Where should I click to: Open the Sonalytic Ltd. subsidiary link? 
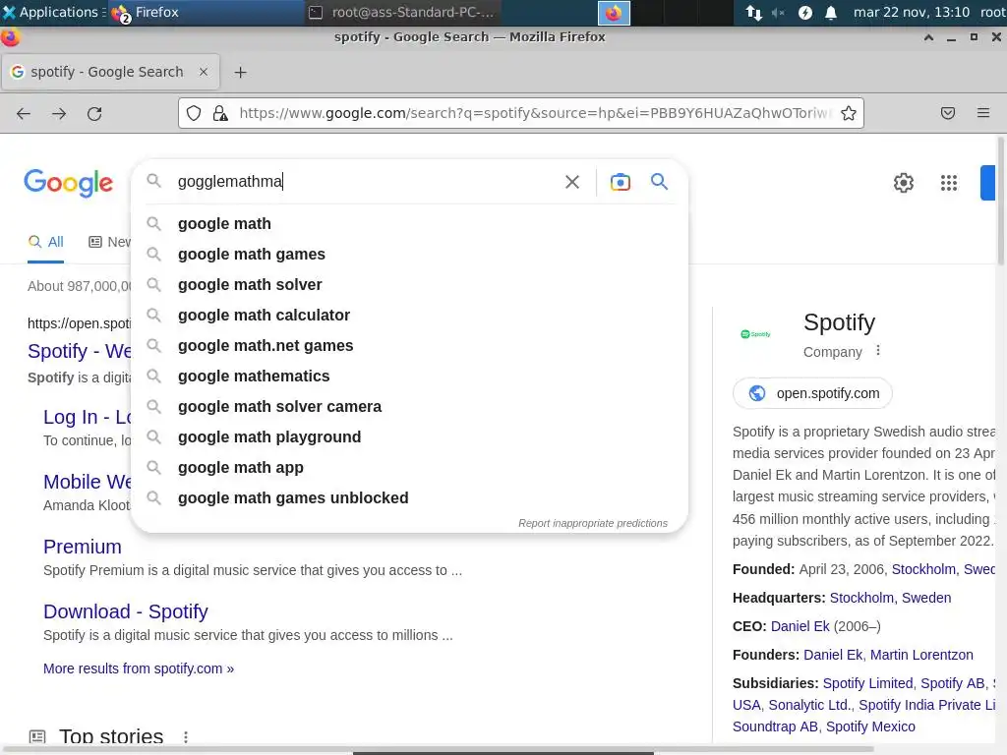pyautogui.click(x=810, y=706)
